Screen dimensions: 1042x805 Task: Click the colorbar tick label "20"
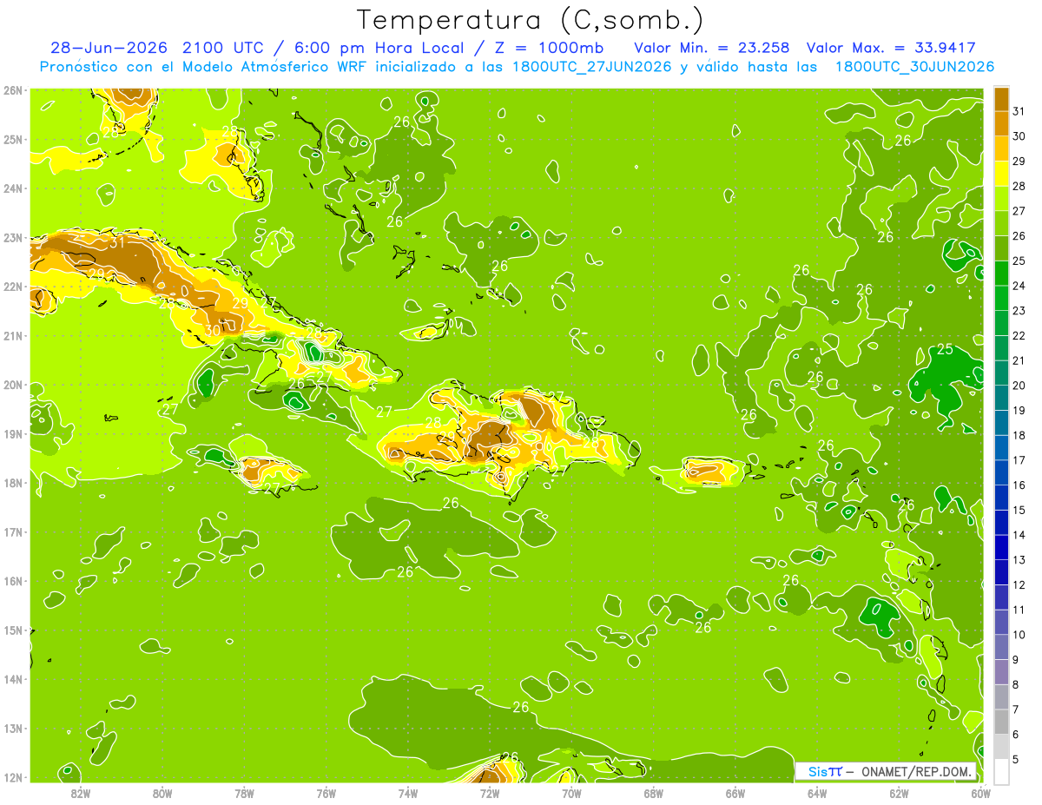1019,386
